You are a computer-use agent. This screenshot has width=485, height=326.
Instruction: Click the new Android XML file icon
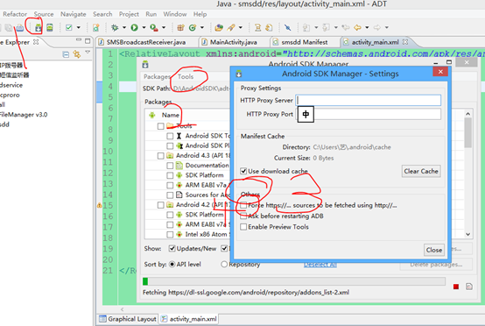96,27
